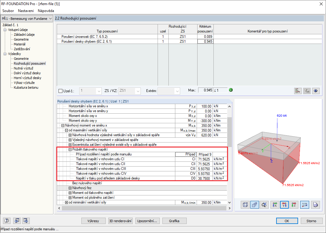Collapse Návrhový moment ve směru x
This screenshot has height=233, width=326.
pyautogui.click(x=63, y=126)
